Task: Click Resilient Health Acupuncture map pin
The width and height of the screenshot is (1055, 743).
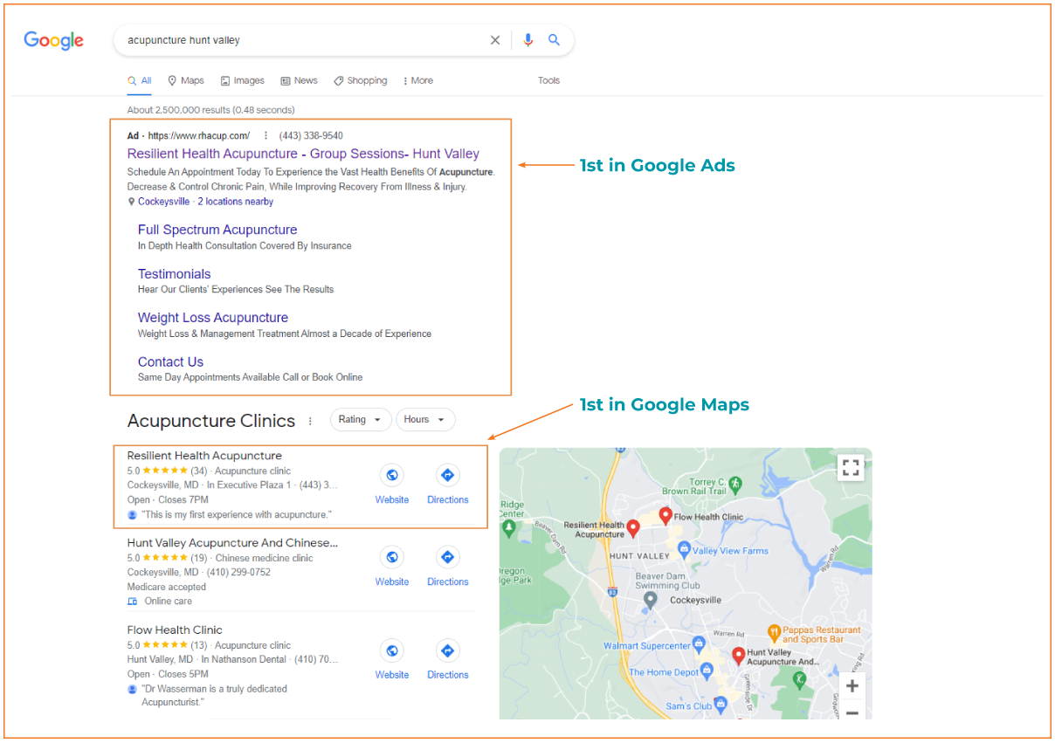Action: tap(633, 528)
